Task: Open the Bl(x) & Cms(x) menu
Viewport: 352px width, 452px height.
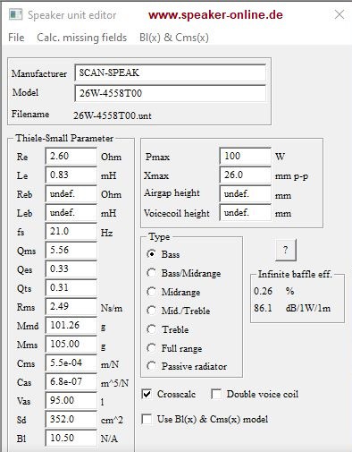Action: pos(174,38)
